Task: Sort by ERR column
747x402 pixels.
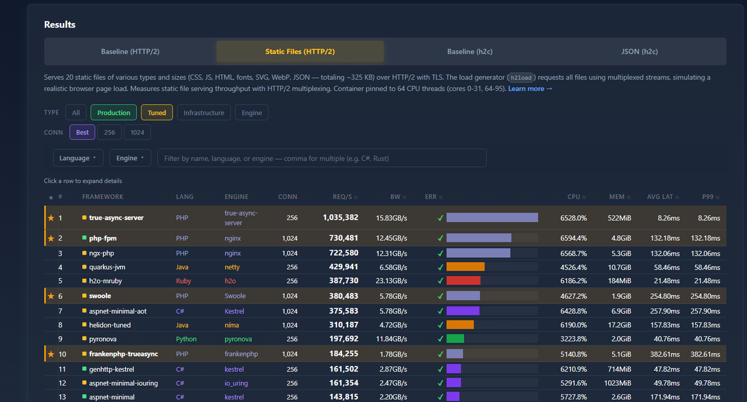Action: [434, 197]
